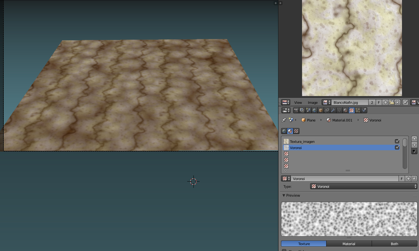Grab the Preview panel drag handle dots
Viewport: 419px width, 251px height.
415,196
